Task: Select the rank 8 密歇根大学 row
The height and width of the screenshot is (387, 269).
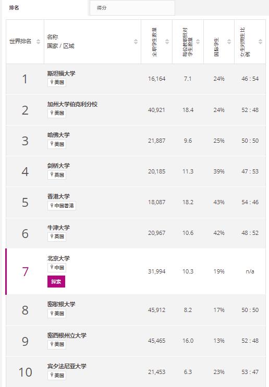Action: click(136, 310)
